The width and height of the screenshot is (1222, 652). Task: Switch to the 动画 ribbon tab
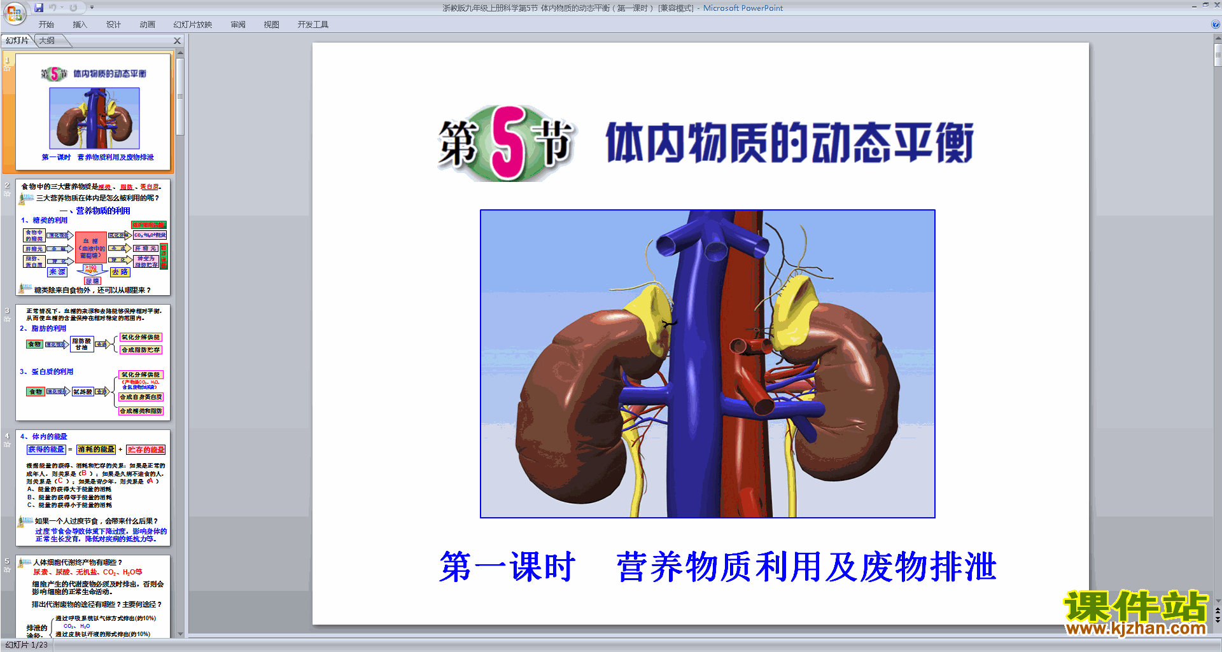pyautogui.click(x=147, y=24)
